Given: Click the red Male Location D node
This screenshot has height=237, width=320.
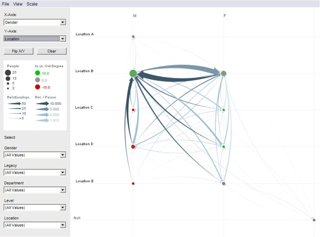Looking at the screenshot, I should pyautogui.click(x=133, y=147).
